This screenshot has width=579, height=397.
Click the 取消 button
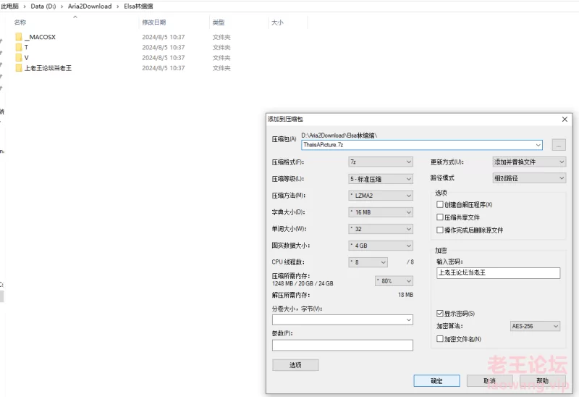(x=490, y=381)
